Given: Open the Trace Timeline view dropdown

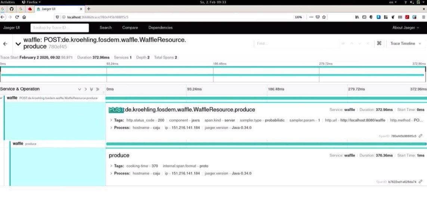Looking at the screenshot, I should pos(405,44).
